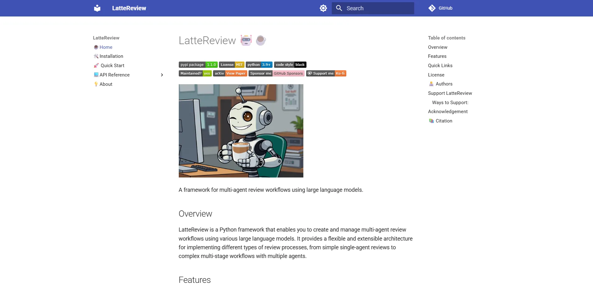The height and width of the screenshot is (290, 593).
Task: Select the lightbulb icon beside About
Action: point(96,84)
